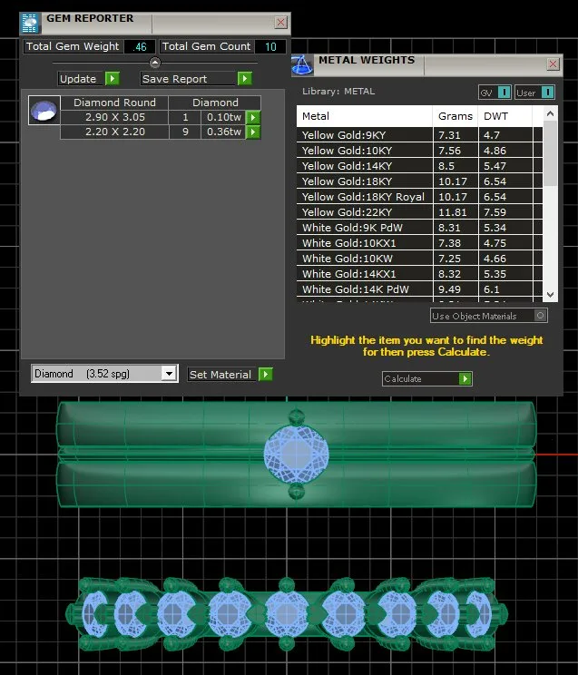The height and width of the screenshot is (675, 578).
Task: Select the large center gem in top ring view
Action: [x=297, y=454]
